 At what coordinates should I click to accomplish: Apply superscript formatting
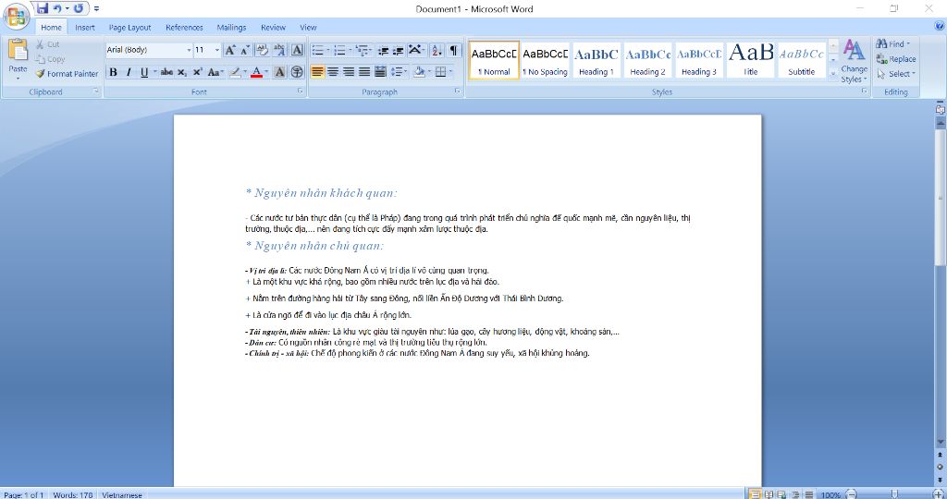[198, 72]
